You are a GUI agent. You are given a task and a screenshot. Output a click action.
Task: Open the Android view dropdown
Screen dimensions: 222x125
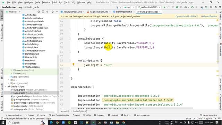(13, 12)
